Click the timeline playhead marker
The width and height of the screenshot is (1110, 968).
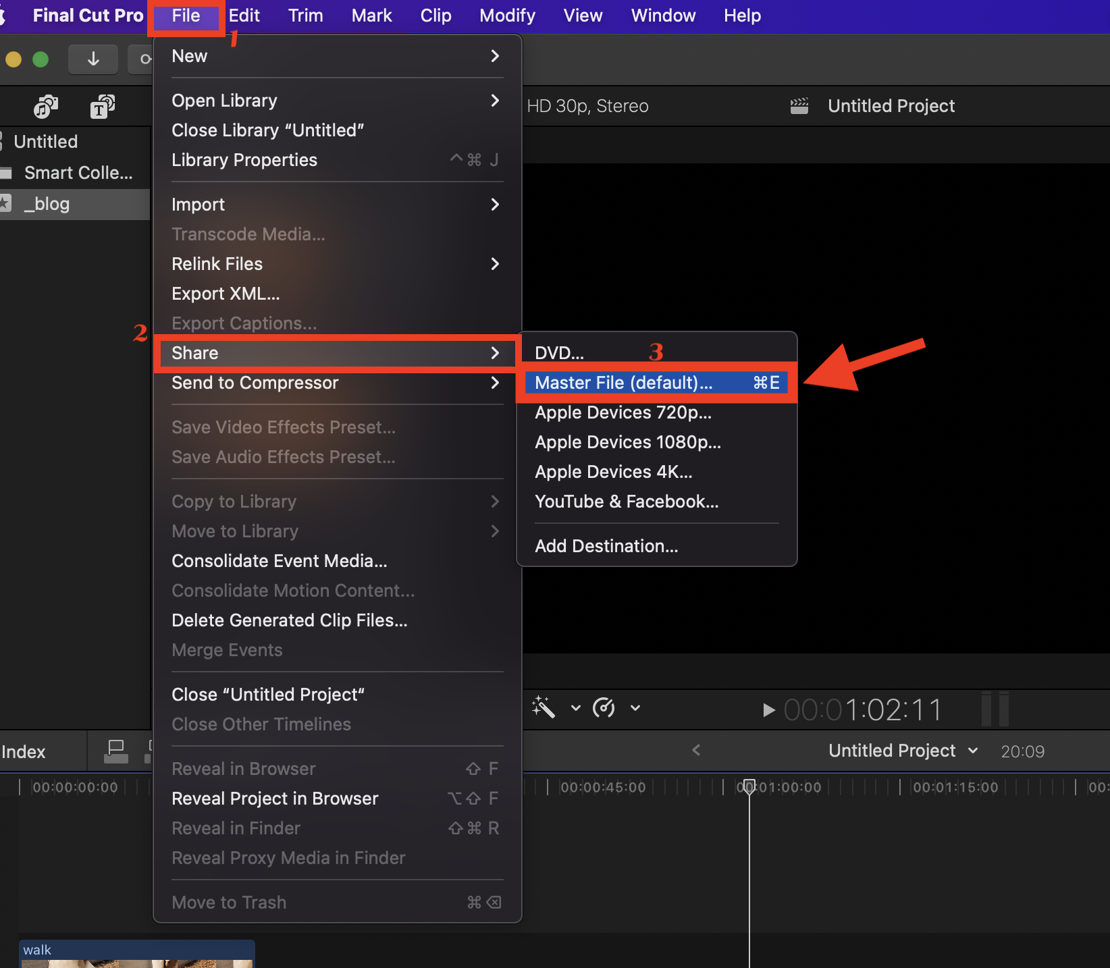pos(749,786)
